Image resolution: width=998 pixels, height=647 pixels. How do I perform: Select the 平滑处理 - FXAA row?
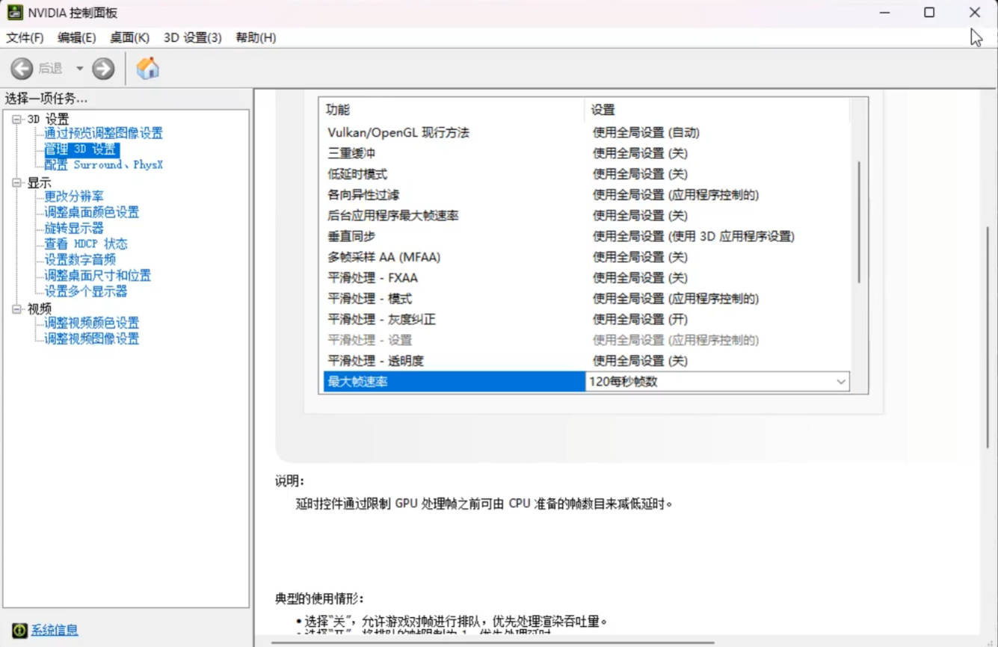click(587, 278)
